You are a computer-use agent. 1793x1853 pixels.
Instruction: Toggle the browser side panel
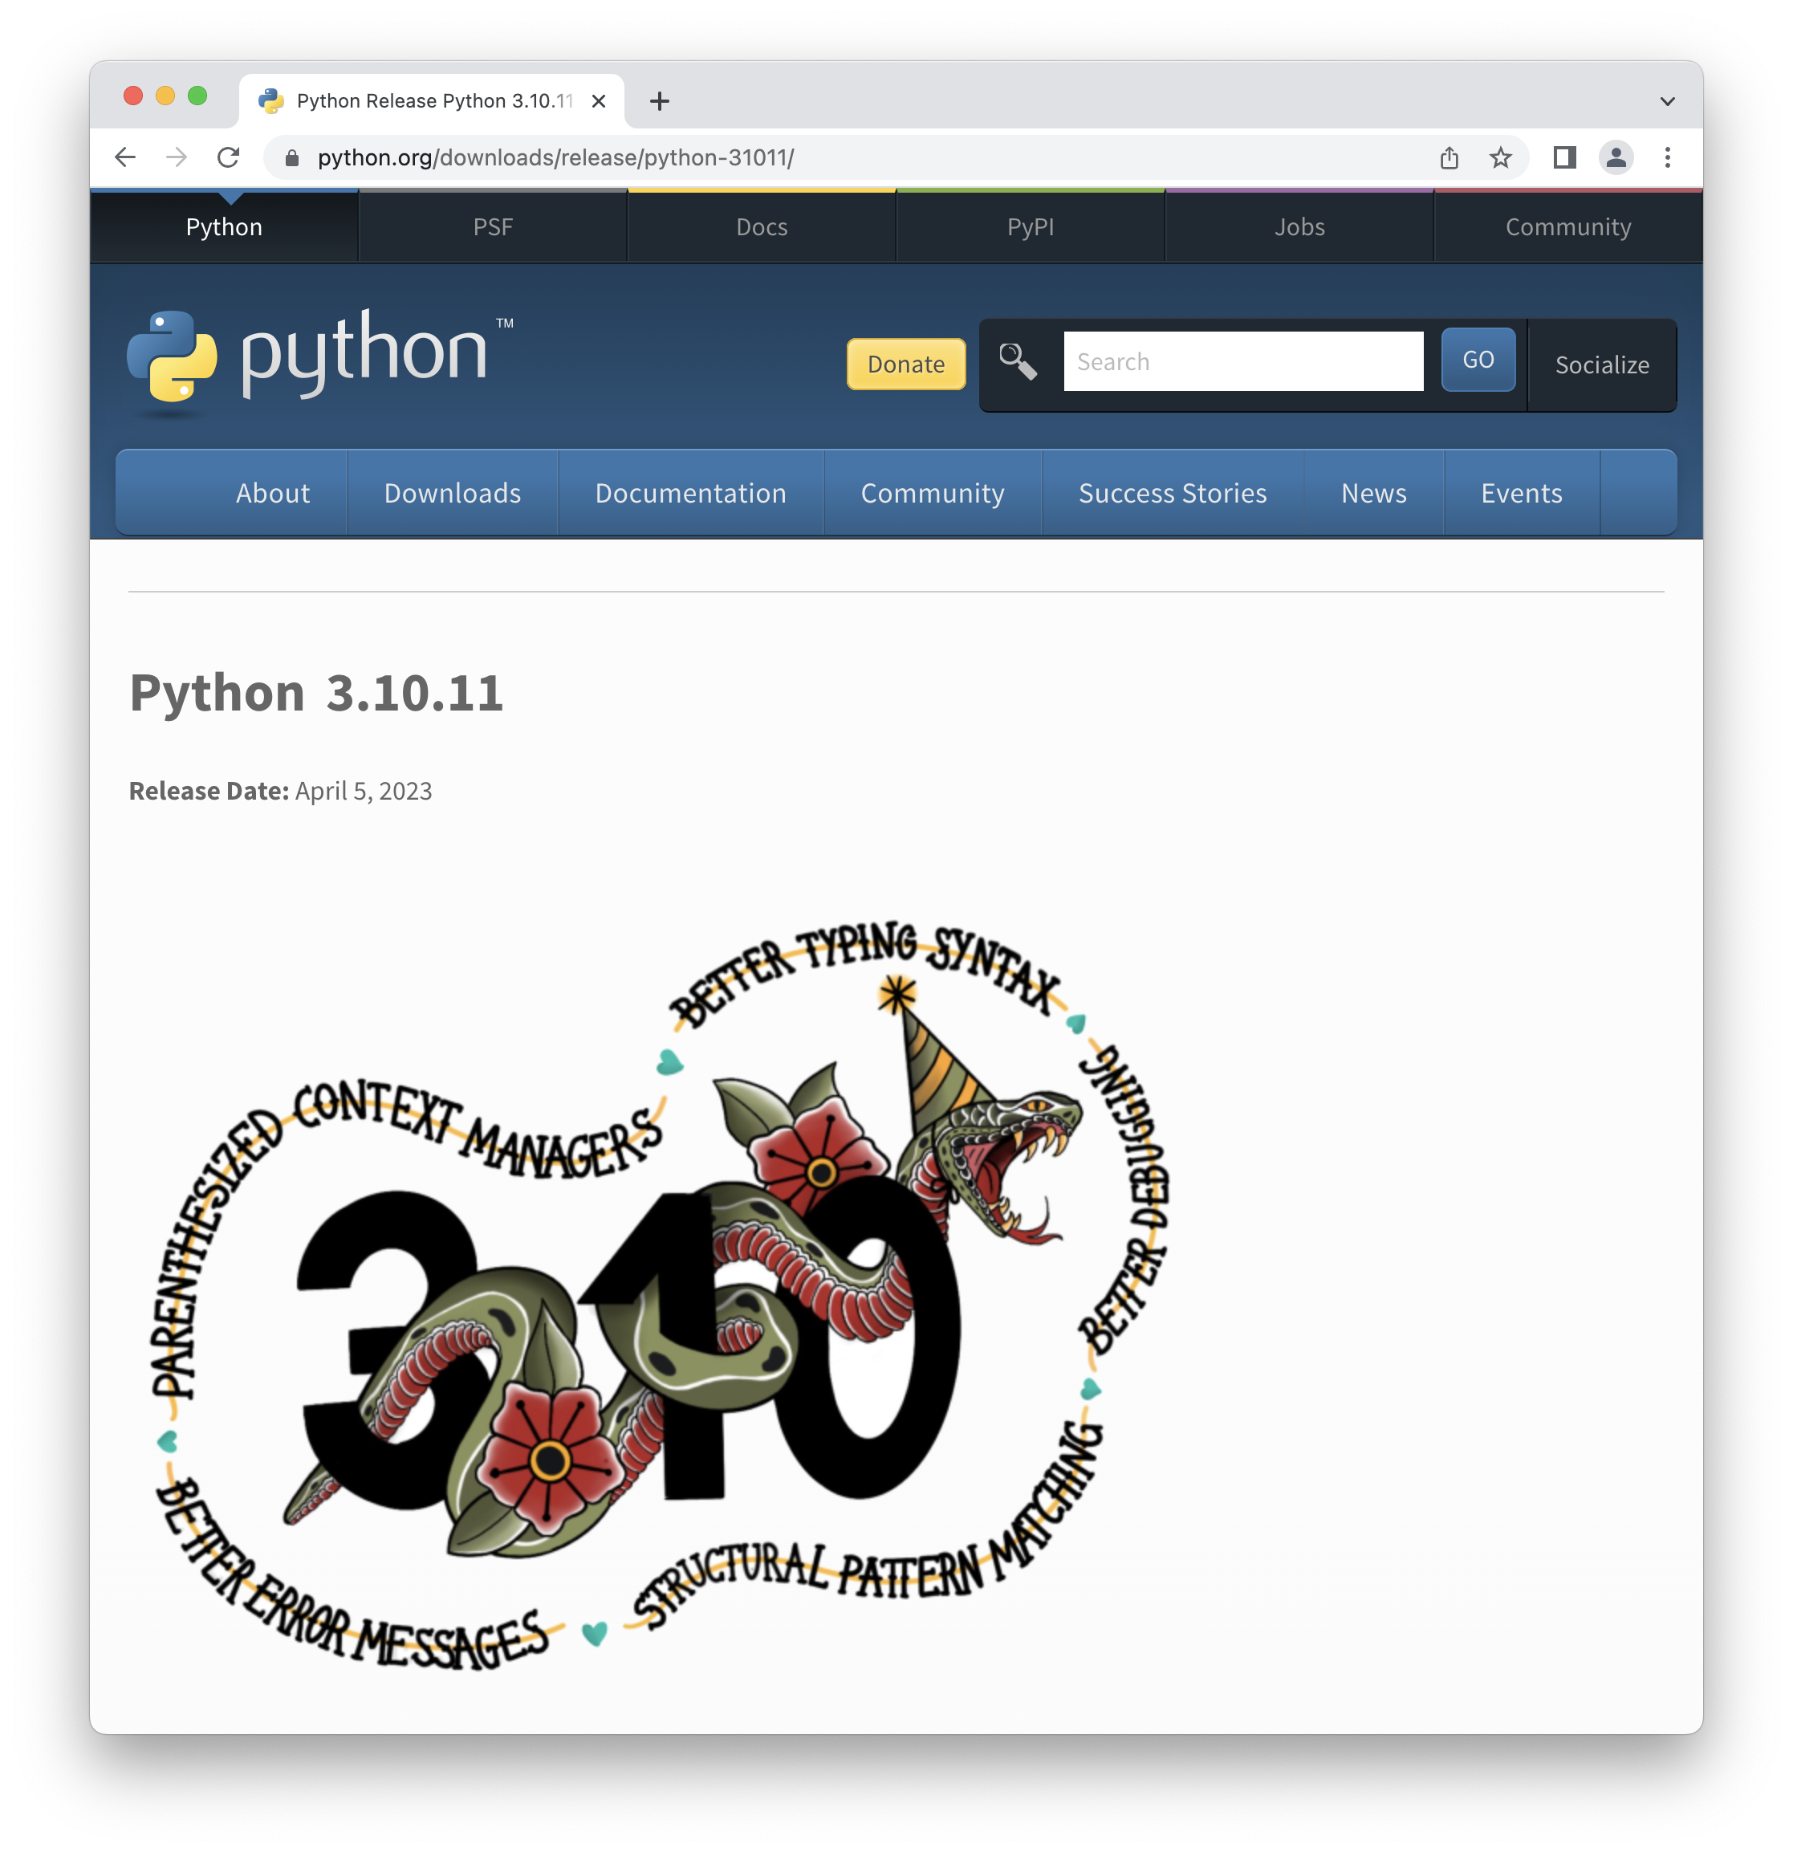1564,157
